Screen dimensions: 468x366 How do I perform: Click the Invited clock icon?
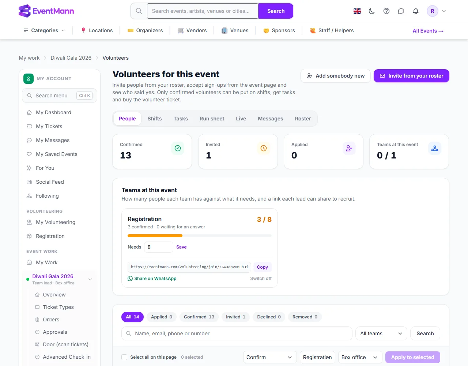(264, 148)
